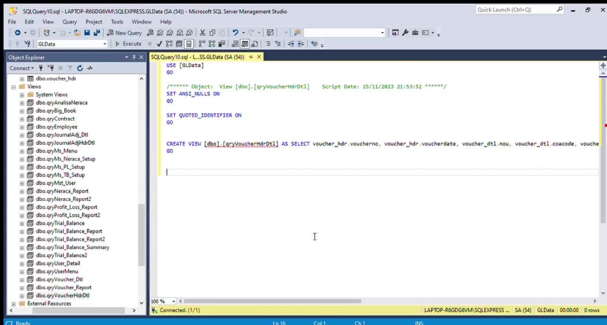This screenshot has height=325, width=607.
Task: Close the SQLQuery10.sql tab
Action: 259,57
